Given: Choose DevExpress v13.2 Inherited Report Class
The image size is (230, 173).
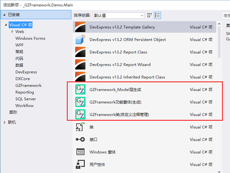Looking at the screenshot, I should (x=145, y=77).
